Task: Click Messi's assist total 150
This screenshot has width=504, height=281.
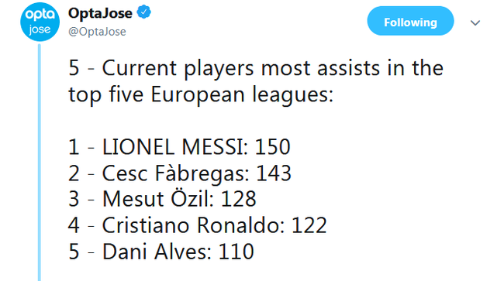Action: click(x=273, y=147)
